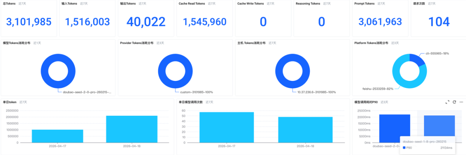Click the dark blue cli slice of Platform donut
The height and width of the screenshot is (155, 466).
[x=417, y=60]
